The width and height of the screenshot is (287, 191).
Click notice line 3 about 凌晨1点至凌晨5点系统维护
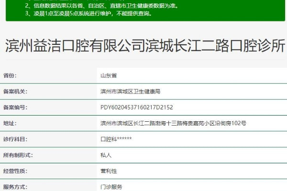pos(88,13)
